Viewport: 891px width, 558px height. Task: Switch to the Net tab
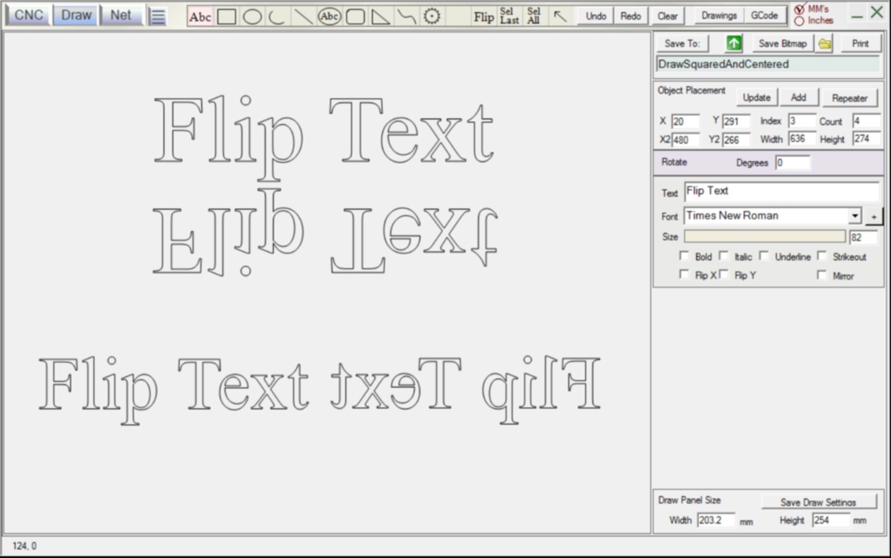(x=121, y=15)
